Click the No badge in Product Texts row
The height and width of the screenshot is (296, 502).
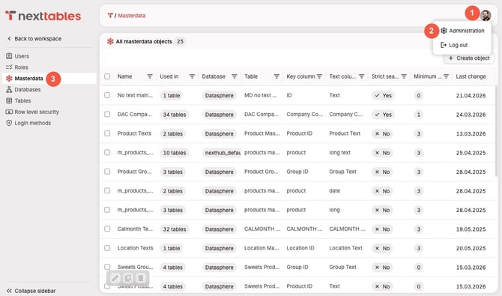[382, 133]
